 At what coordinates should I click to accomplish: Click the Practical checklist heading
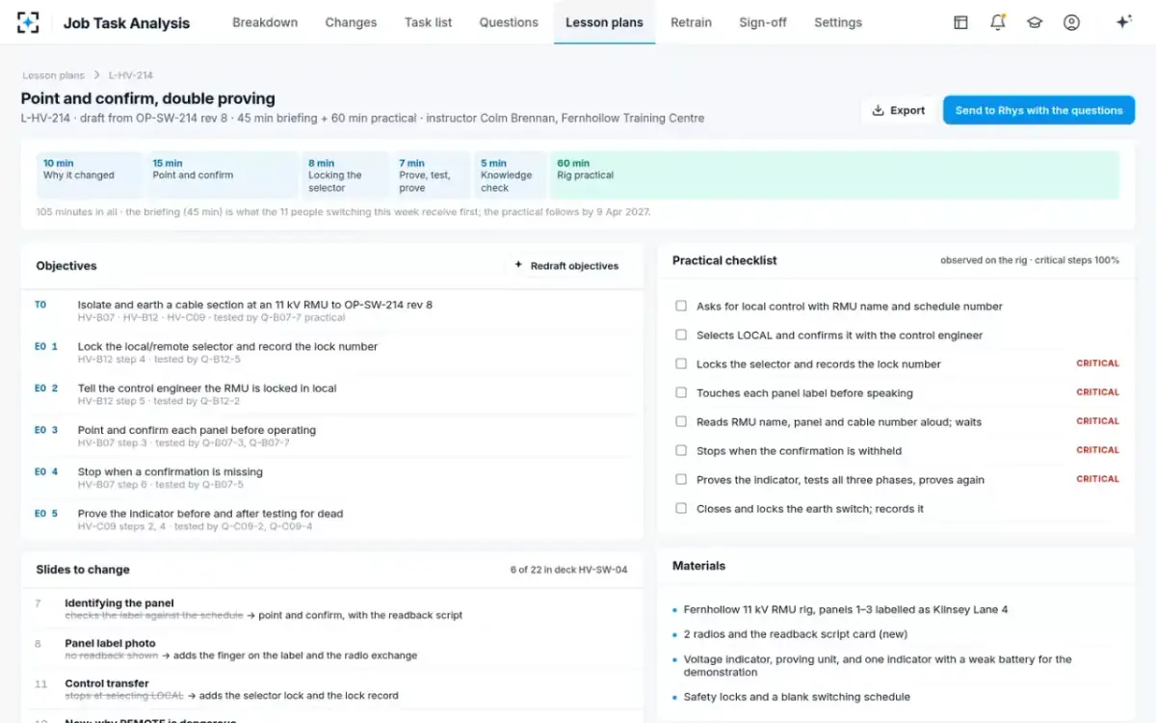coord(724,260)
